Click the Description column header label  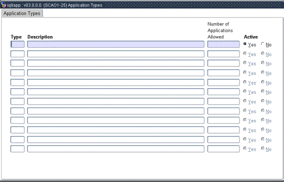click(40, 37)
